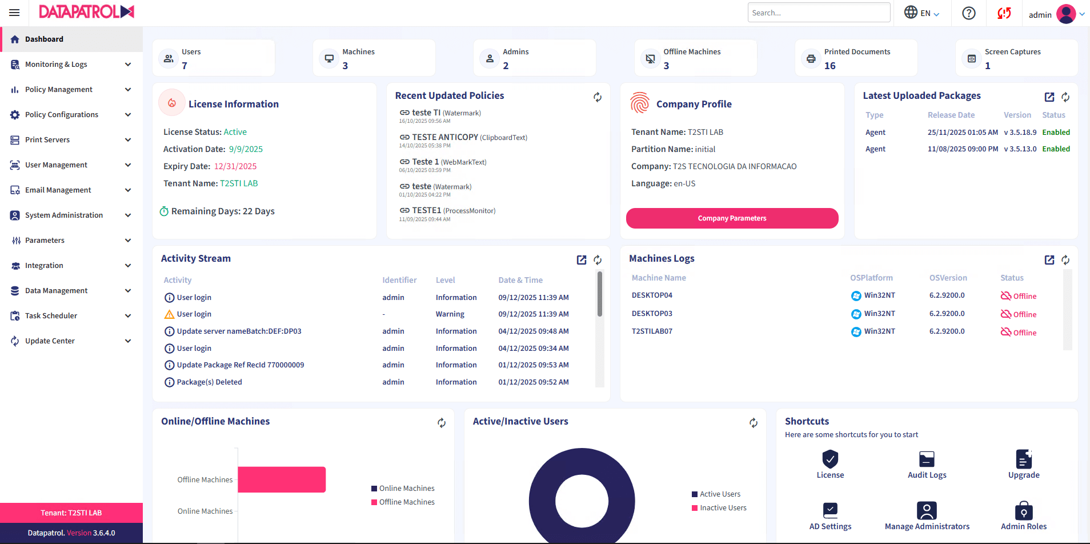This screenshot has height=544, width=1090.
Task: Refresh the Machines Logs panel
Action: 1065,260
